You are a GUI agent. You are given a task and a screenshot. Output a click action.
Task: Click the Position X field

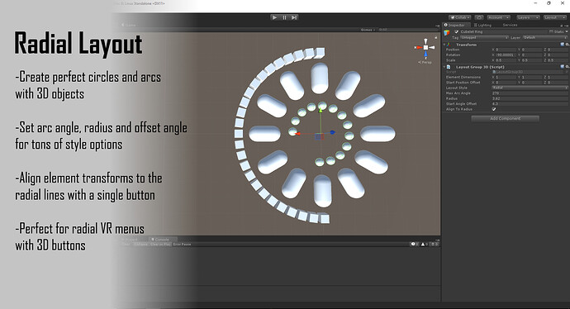(506, 50)
